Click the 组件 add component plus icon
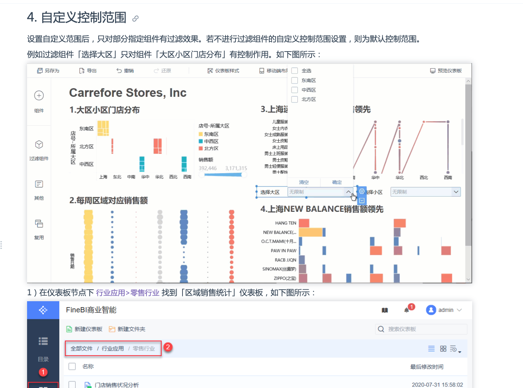The image size is (523, 388). [39, 96]
